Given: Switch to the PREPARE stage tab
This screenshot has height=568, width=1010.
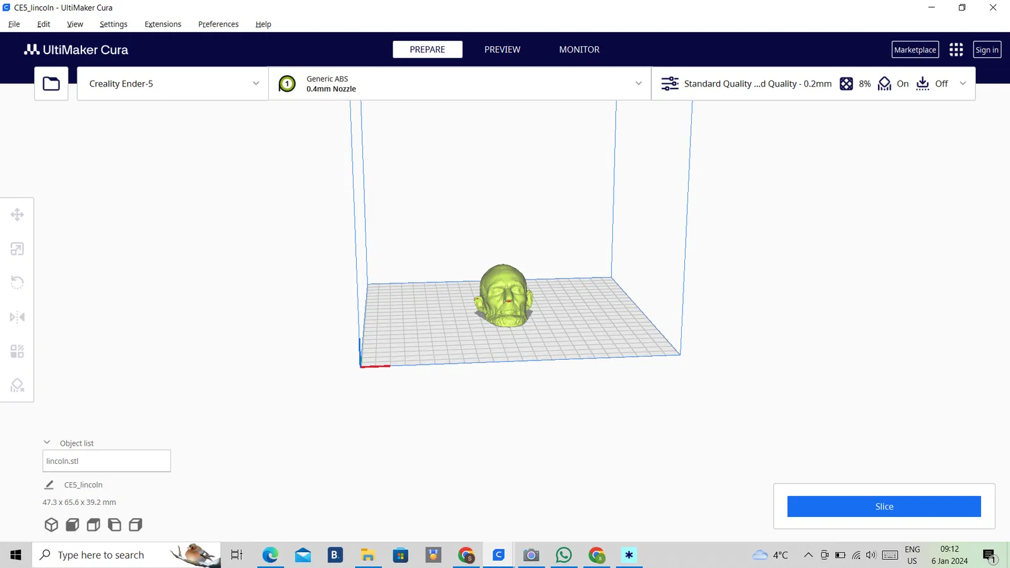Looking at the screenshot, I should 427,49.
